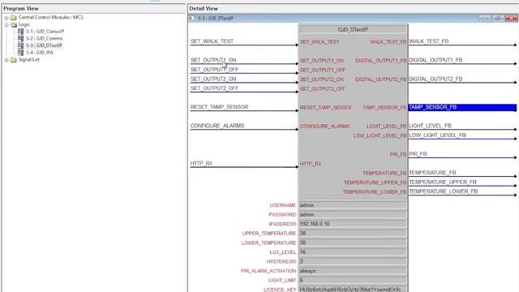The height and width of the screenshot is (292, 519).
Task: Select S-3 : GJD_DTectIP in tree
Action: tap(44, 45)
